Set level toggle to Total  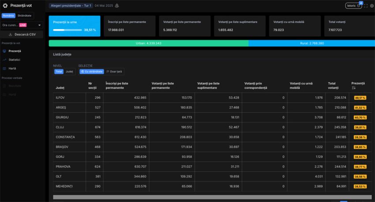(59, 71)
